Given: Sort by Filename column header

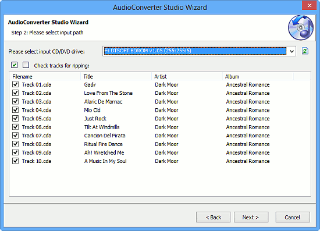Looking at the screenshot, I should point(45,77).
